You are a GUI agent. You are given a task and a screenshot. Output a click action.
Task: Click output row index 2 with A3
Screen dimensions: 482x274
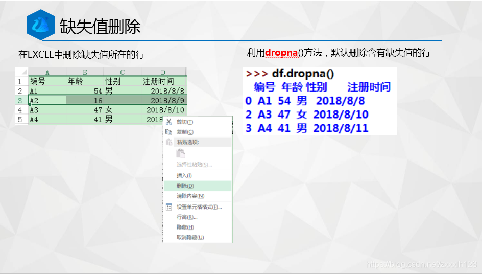[x=307, y=115]
